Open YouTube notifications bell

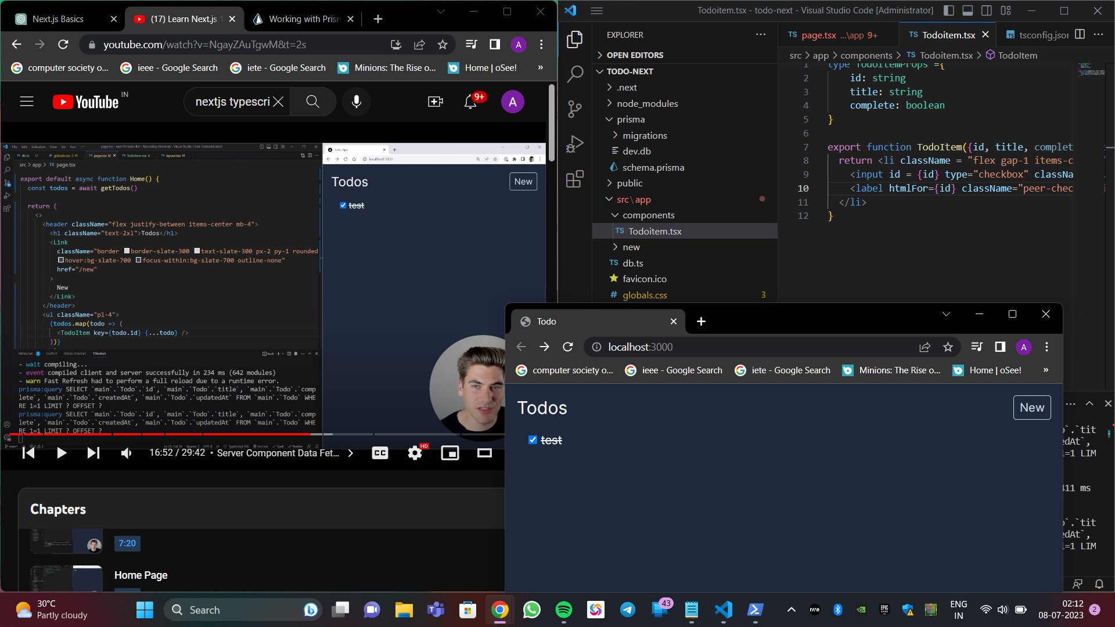pos(470,102)
